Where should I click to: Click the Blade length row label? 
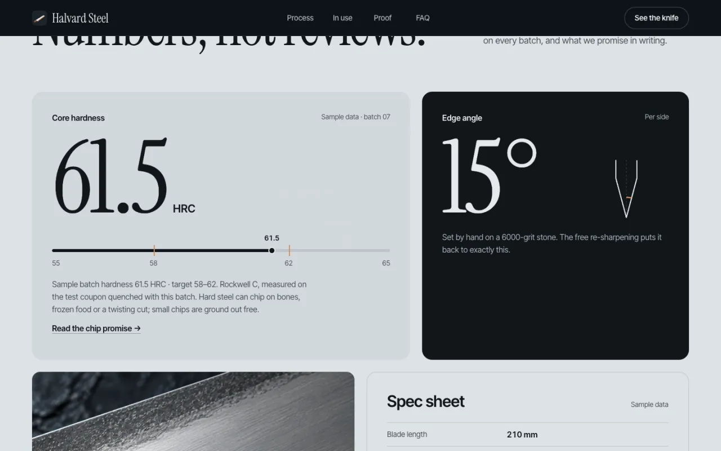pyautogui.click(x=407, y=434)
